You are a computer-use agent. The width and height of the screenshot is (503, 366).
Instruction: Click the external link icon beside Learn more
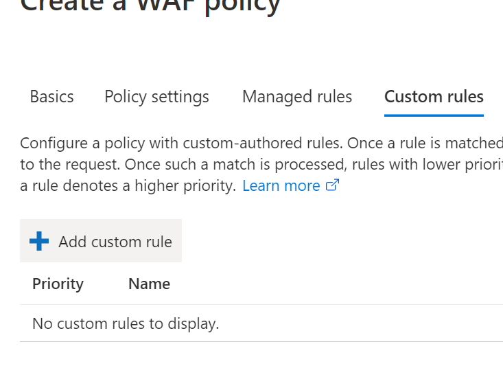pos(332,185)
